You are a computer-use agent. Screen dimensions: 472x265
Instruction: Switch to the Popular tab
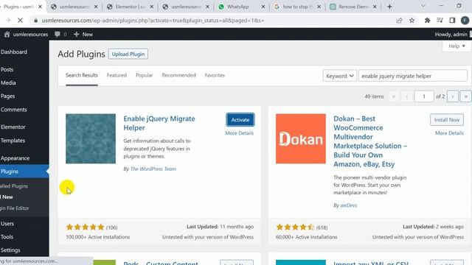[x=145, y=75]
